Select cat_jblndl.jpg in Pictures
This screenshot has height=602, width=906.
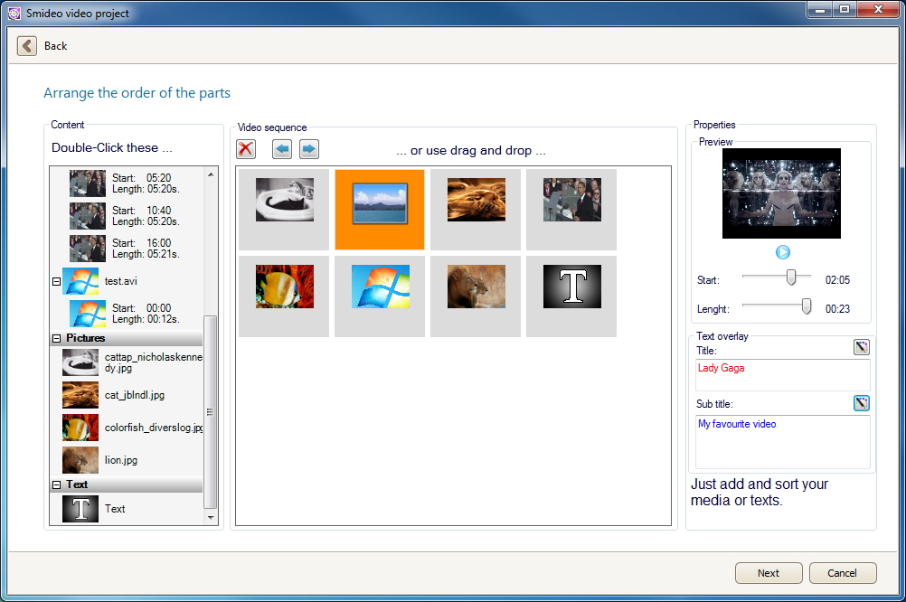[x=134, y=395]
